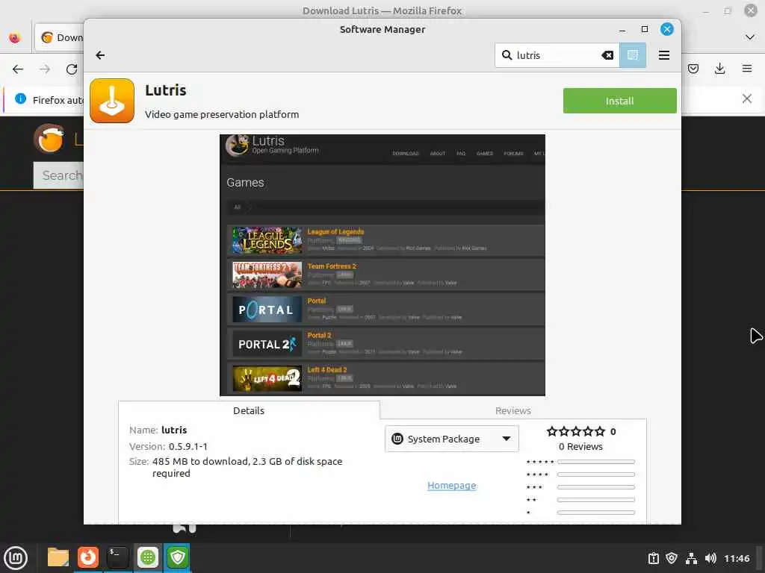Select version text 0.5.9.1-1
Screen dimensions: 765x573
[188, 446]
